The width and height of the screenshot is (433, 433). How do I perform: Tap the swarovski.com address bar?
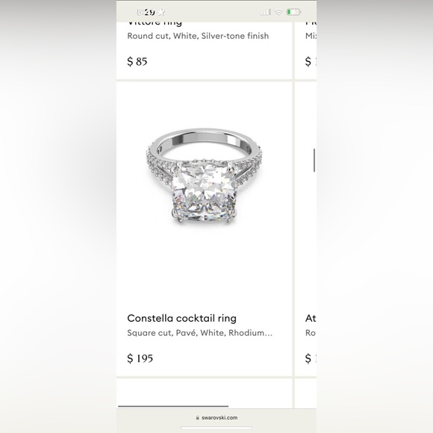tap(216, 418)
